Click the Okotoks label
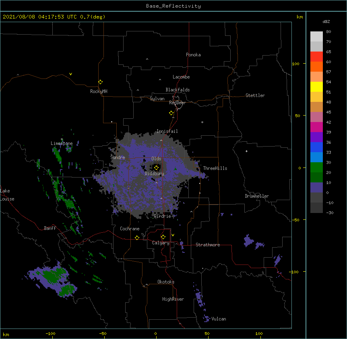Viewport: 347px width, 339px height. tap(166, 282)
